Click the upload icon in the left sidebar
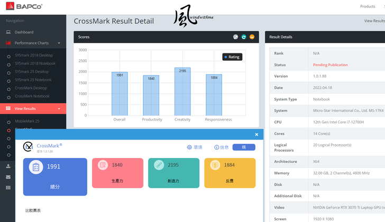This screenshot has height=222, width=385. [x=8, y=166]
